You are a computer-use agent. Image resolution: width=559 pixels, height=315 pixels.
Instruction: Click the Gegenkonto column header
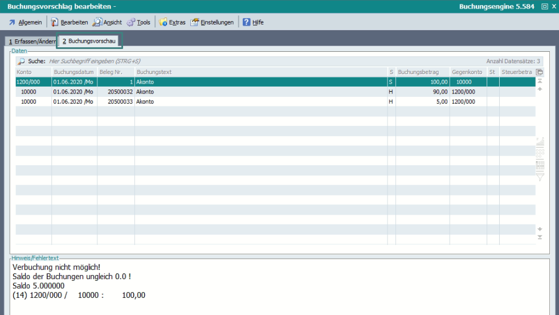[467, 72]
